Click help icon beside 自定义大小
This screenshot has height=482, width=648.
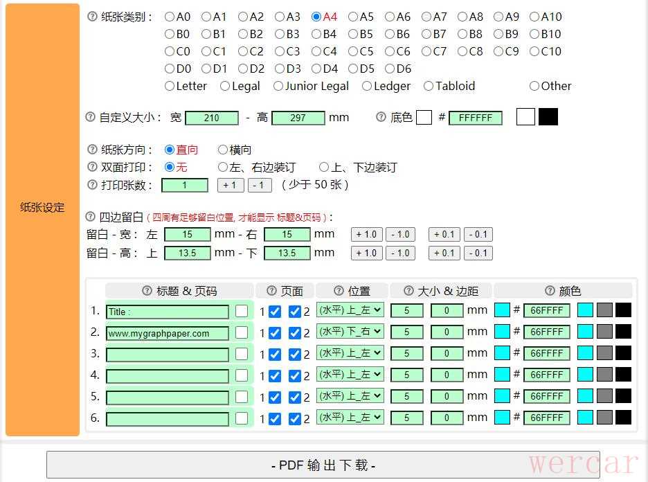90,117
